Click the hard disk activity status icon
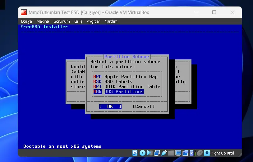The height and width of the screenshot is (162, 253). point(135,153)
